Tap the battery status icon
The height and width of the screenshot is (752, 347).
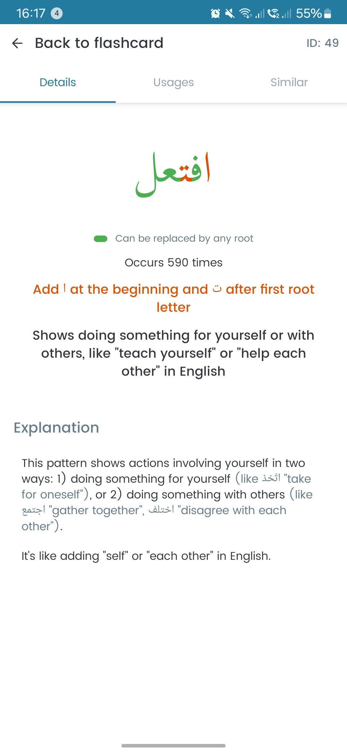pos(327,13)
